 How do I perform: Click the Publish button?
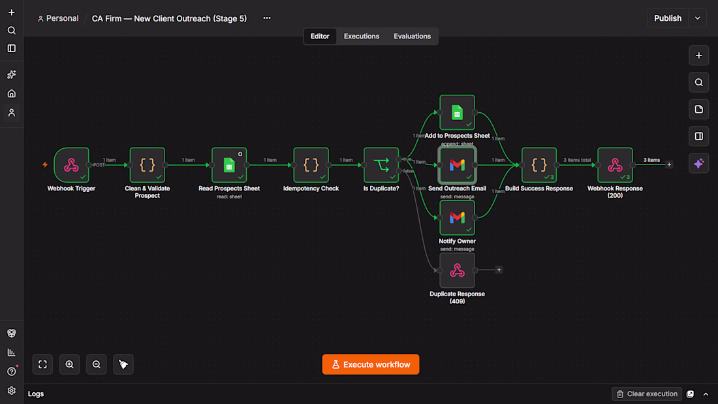(668, 18)
